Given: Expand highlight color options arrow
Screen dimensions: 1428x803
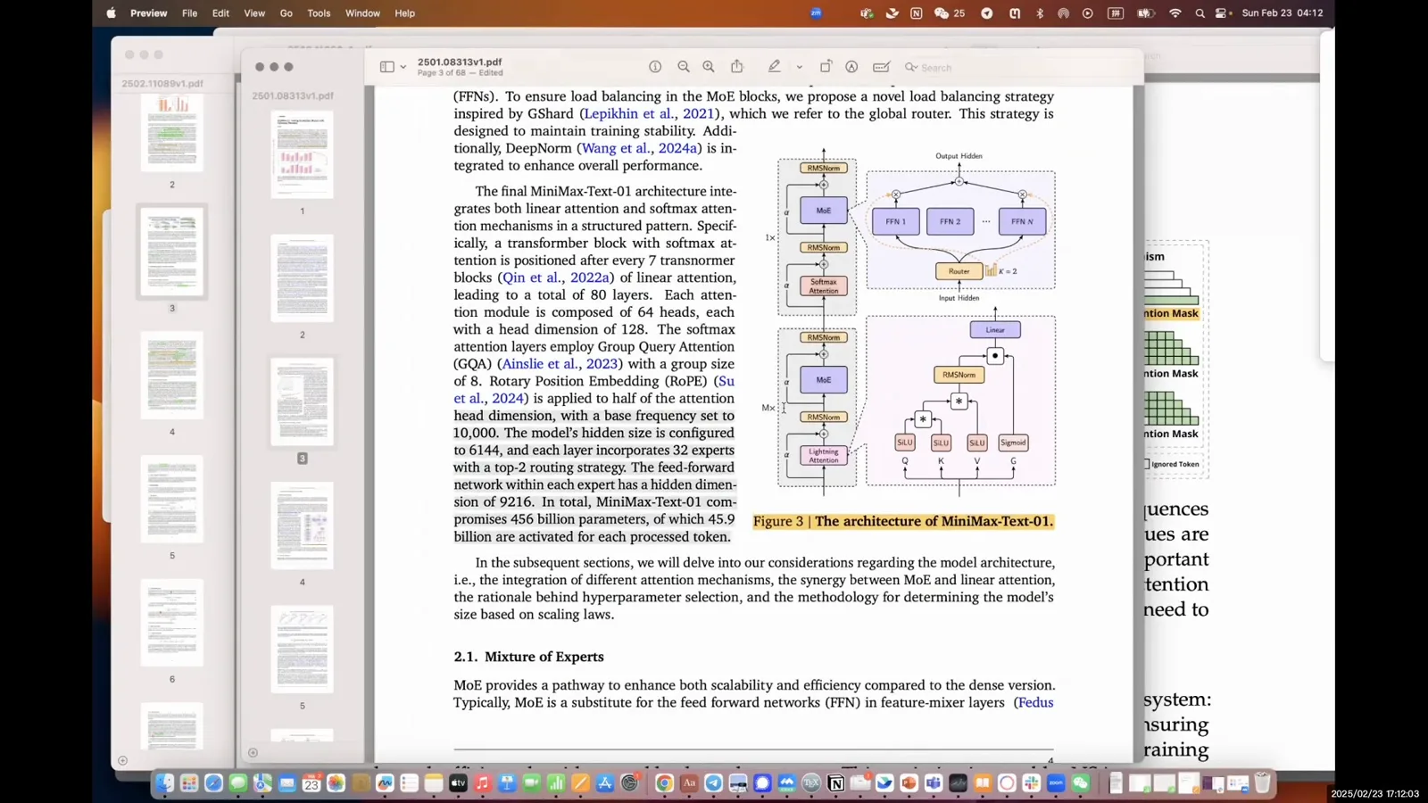Looking at the screenshot, I should coord(799,67).
